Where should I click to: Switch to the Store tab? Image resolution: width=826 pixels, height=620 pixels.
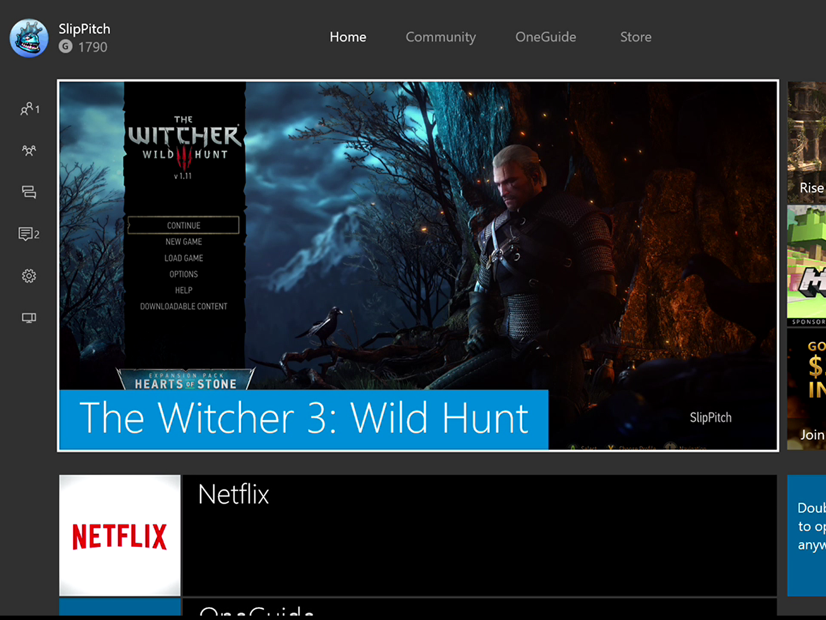coord(635,37)
